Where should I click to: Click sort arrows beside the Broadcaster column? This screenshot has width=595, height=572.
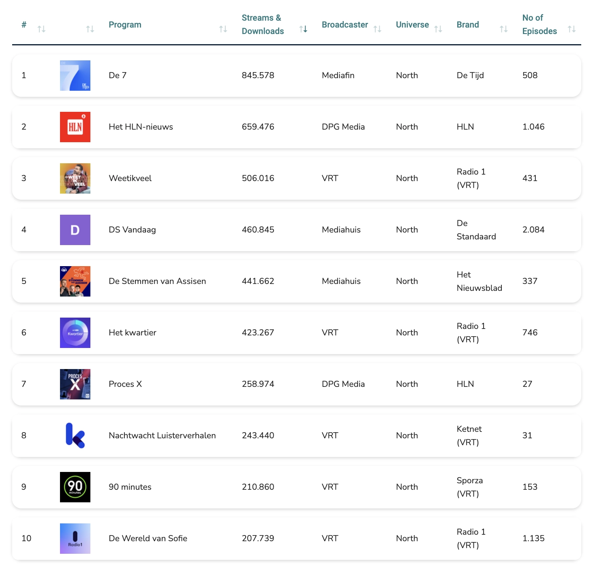(x=377, y=29)
